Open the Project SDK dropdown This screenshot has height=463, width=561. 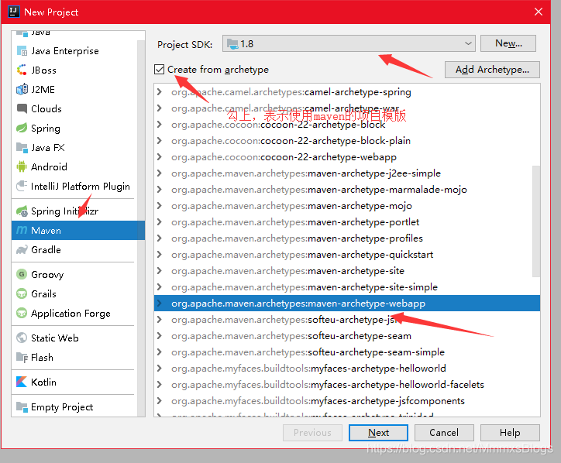point(349,43)
